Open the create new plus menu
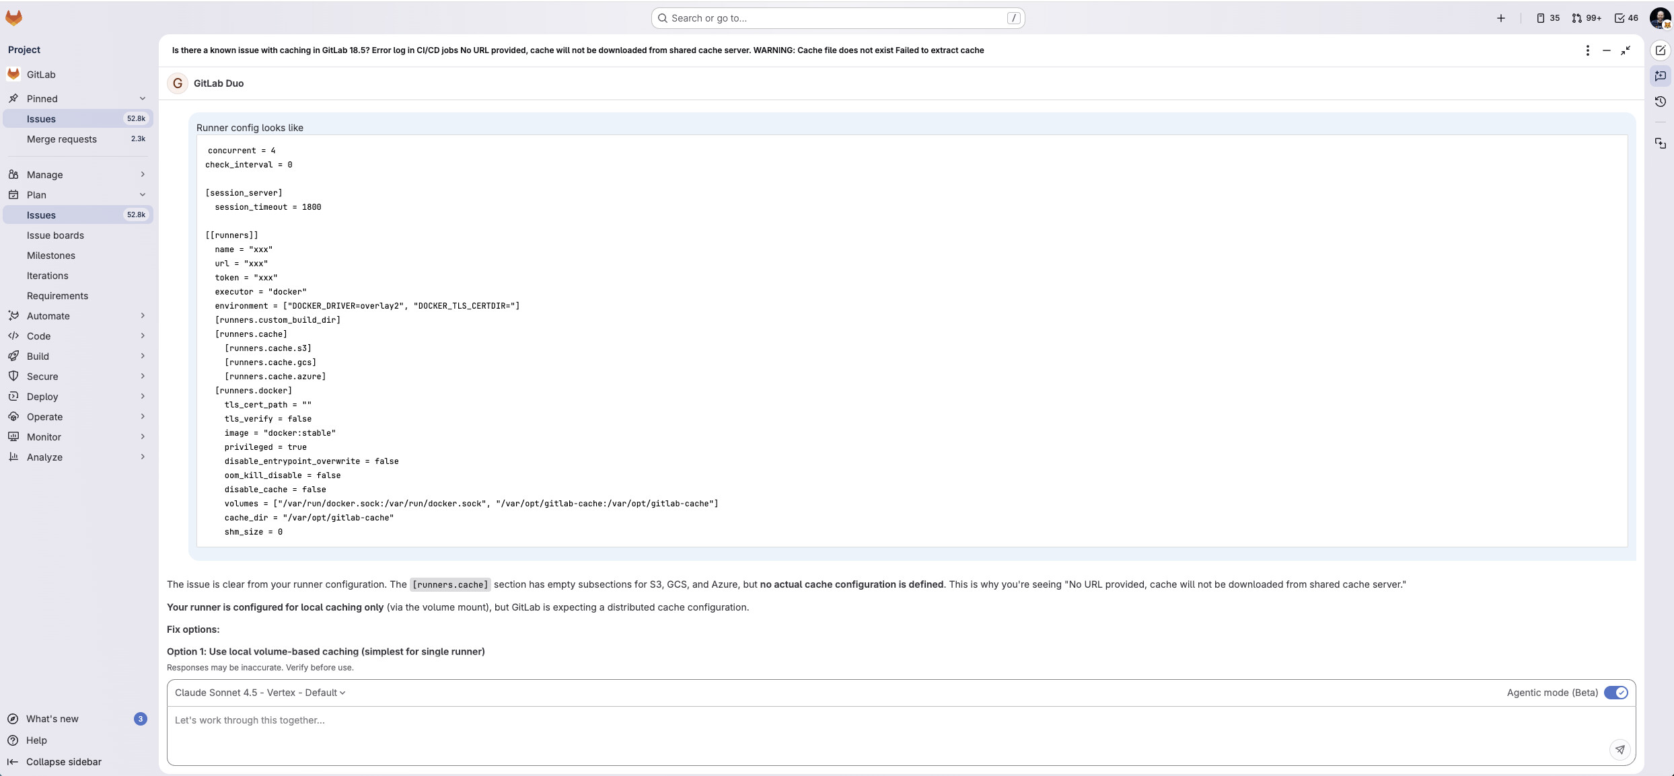 coord(1500,18)
